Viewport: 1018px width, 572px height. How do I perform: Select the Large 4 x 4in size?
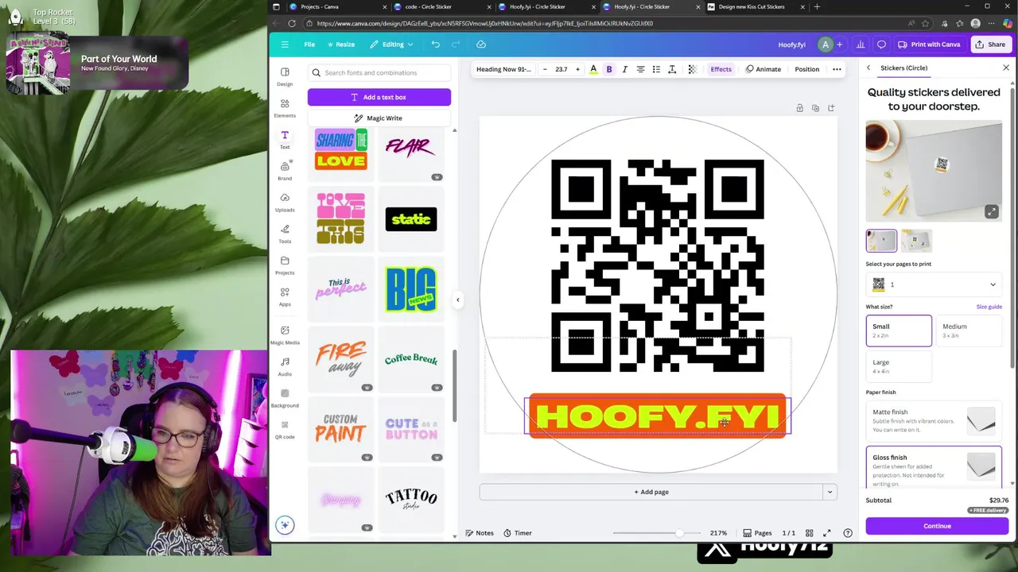click(899, 366)
